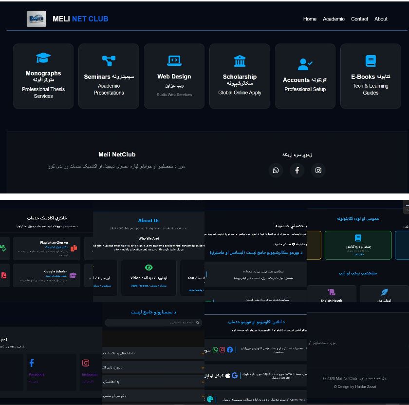This screenshot has height=405, width=409.
Task: Click the About Us heading
Action: pyautogui.click(x=149, y=220)
